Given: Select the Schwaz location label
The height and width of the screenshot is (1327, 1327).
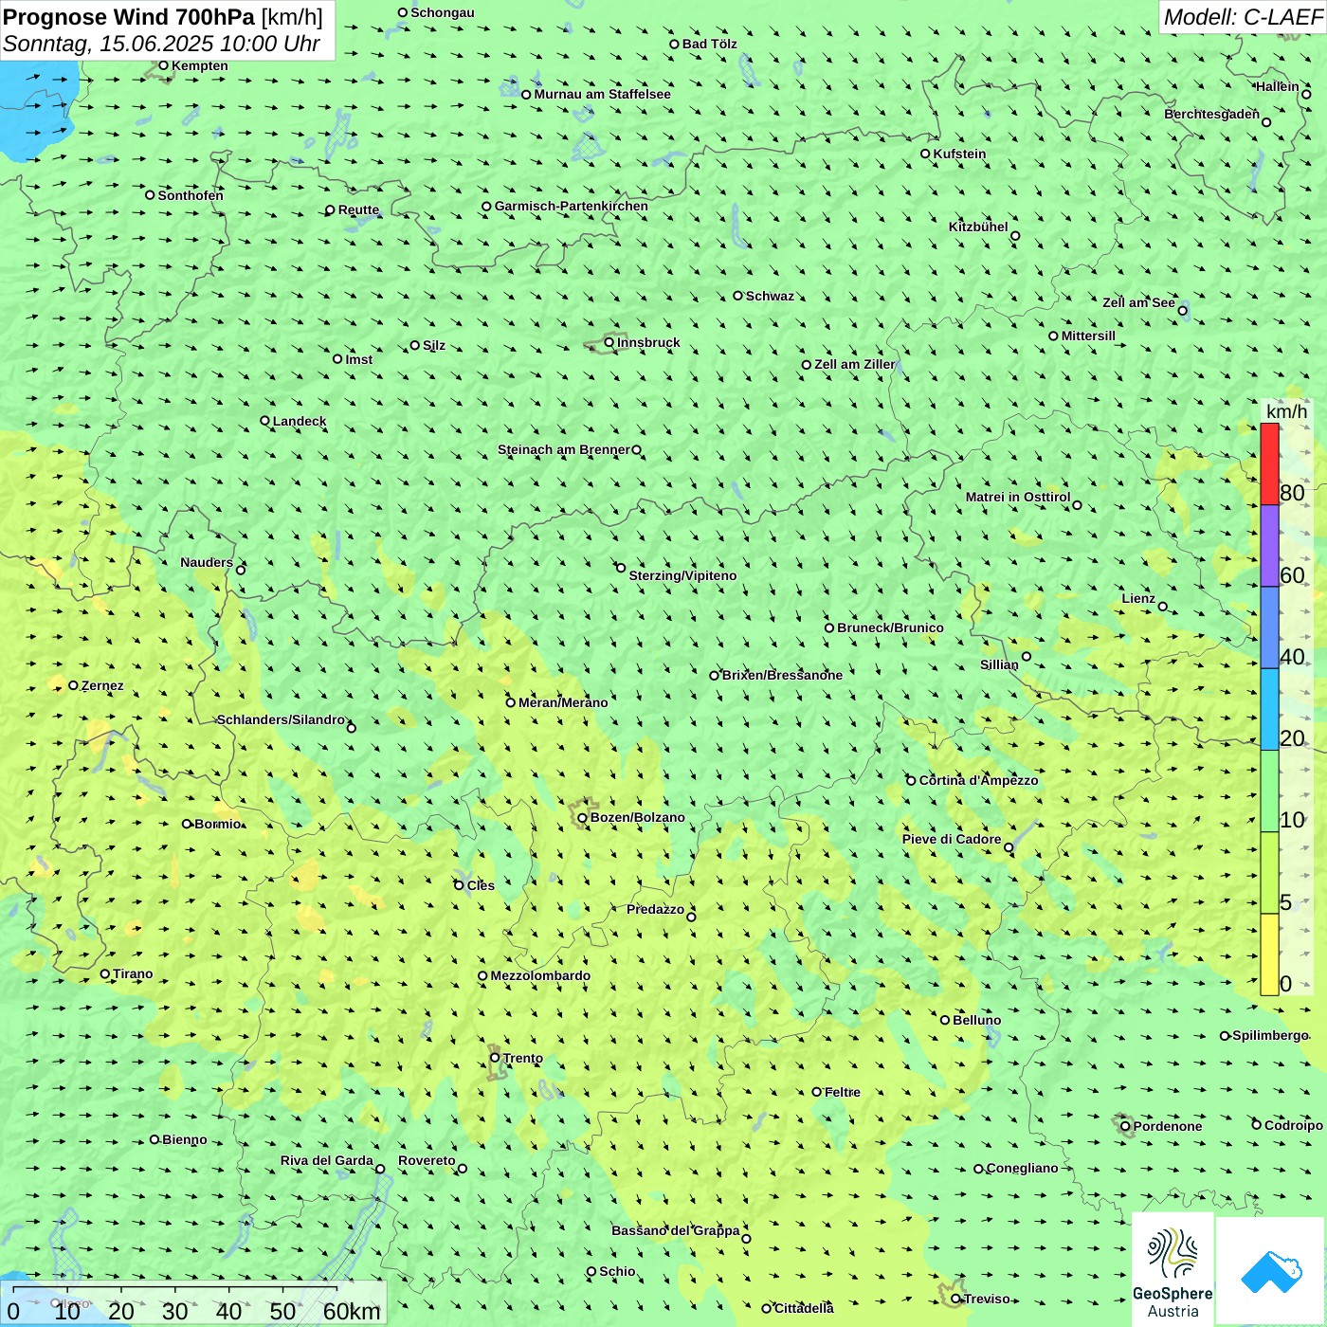Looking at the screenshot, I should [770, 296].
